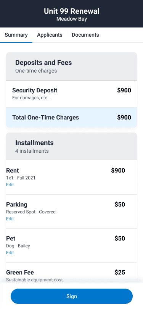Screen dimensions: 143x310
Task: Edit the Rent installment
Action: [x=10, y=185]
